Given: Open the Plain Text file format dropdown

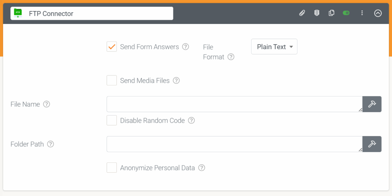Looking at the screenshot, I should pyautogui.click(x=274, y=47).
